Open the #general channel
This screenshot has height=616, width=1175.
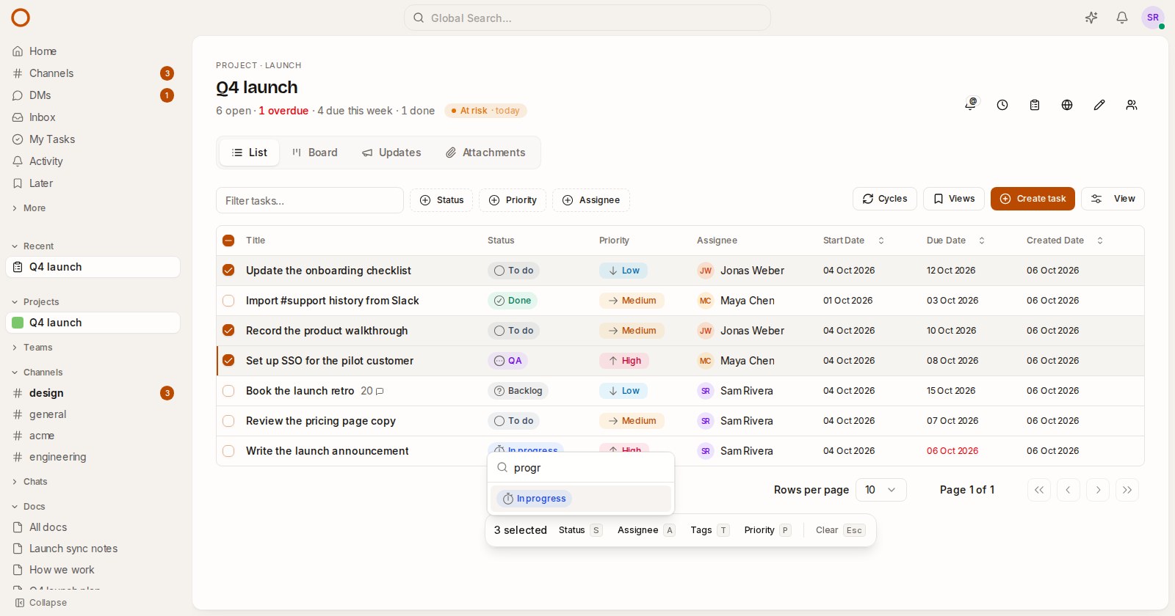(93, 414)
